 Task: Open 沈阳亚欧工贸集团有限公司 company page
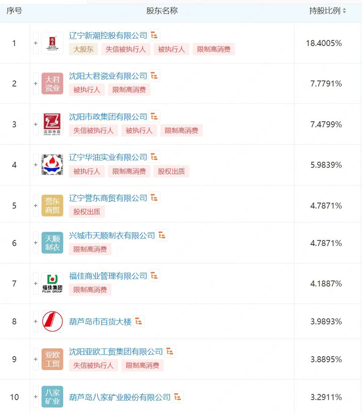[116, 352]
